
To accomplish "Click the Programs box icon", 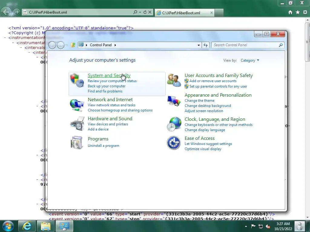I will [x=77, y=143].
